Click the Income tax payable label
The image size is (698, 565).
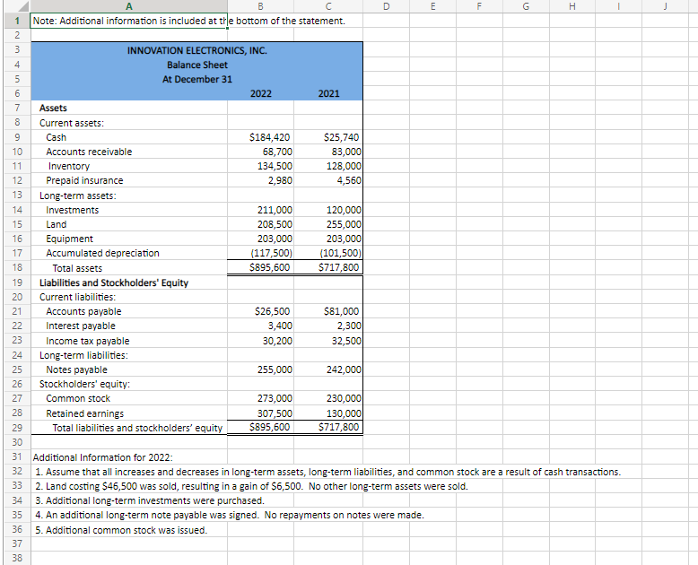[x=88, y=341]
